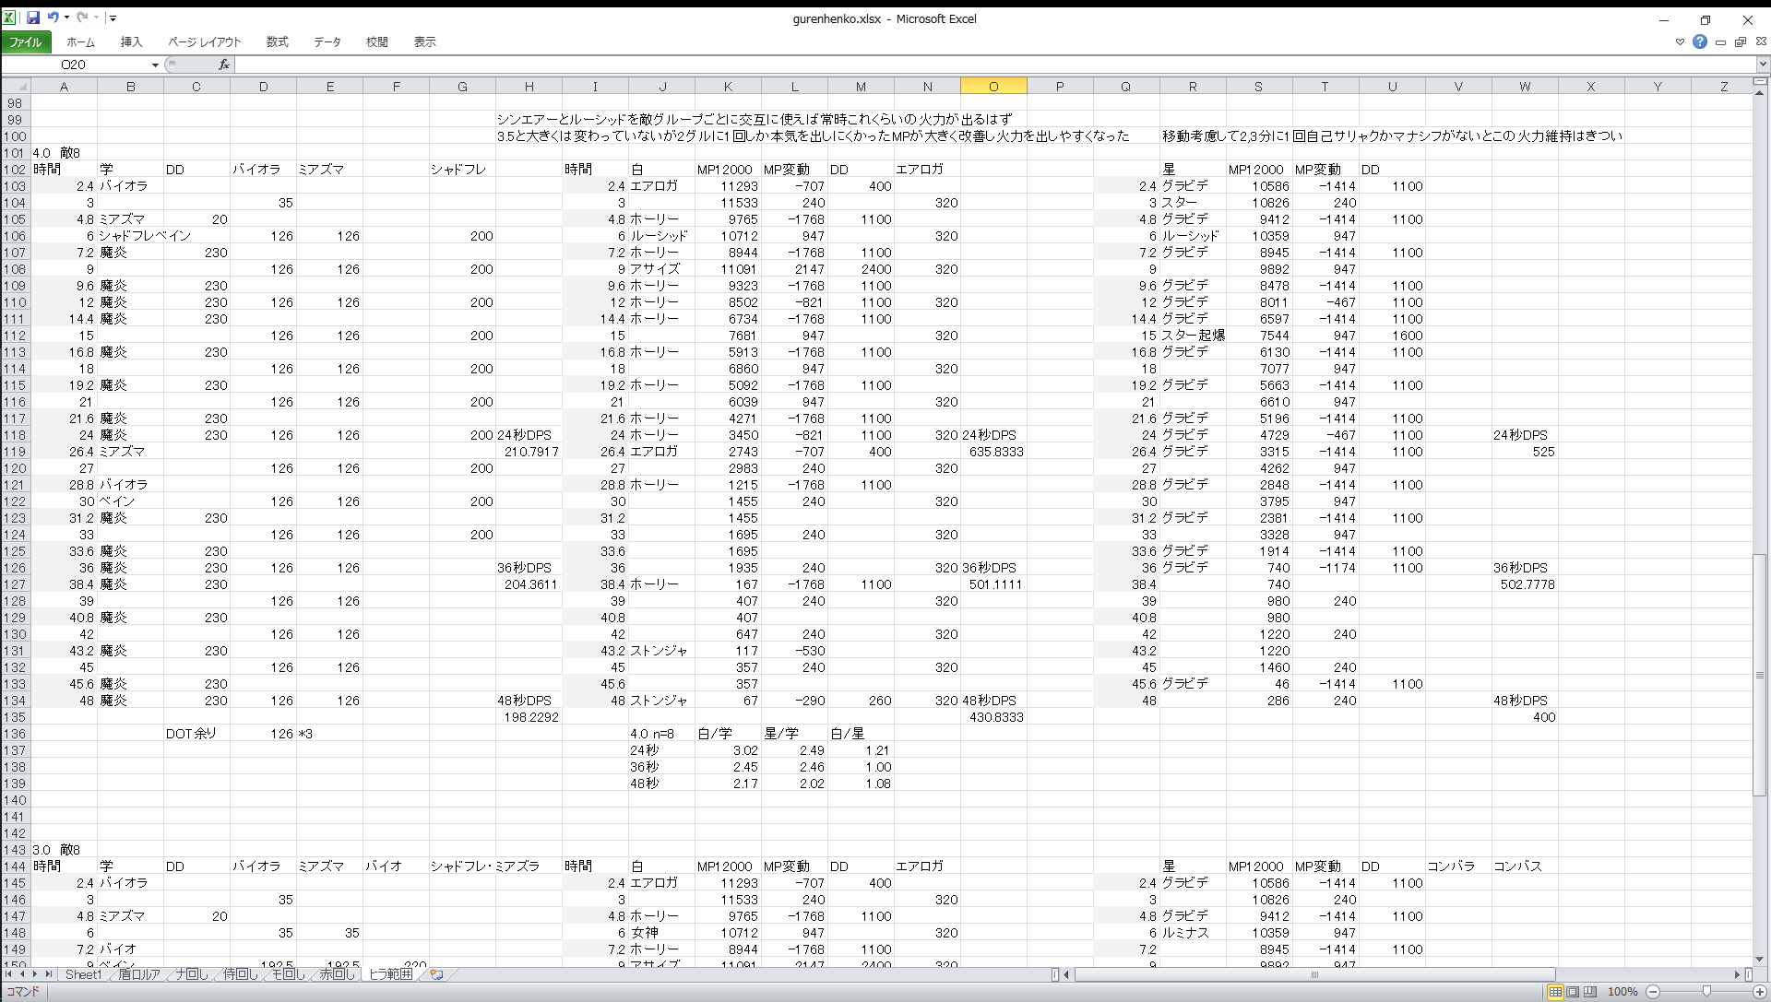Image resolution: width=1771 pixels, height=1002 pixels.
Task: Switch to Page Layout view icon
Action: pyautogui.click(x=1573, y=992)
